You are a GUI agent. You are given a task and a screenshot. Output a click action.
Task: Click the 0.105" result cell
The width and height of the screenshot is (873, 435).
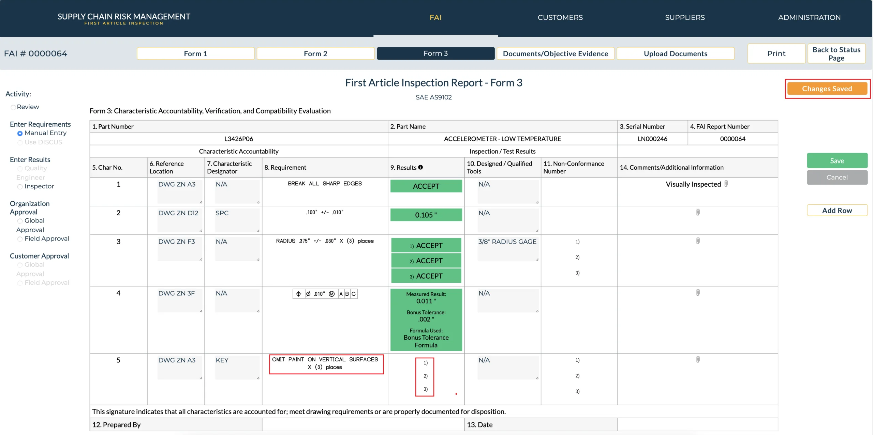click(x=426, y=215)
